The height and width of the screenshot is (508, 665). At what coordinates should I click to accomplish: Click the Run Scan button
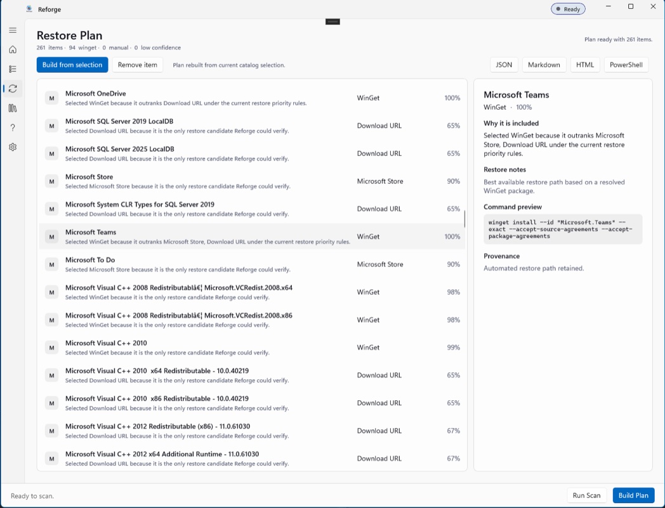586,495
